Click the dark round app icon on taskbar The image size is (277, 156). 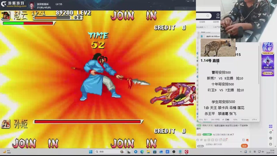pos(174,152)
